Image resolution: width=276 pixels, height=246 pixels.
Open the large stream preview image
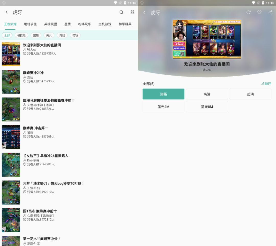(207, 39)
